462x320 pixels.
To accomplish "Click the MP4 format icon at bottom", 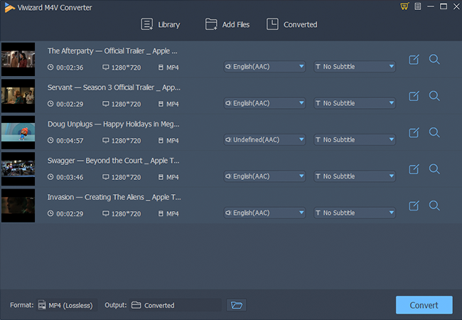I will [43, 305].
